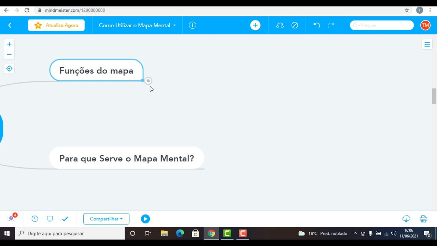Start slideshow with the monitor icon
Screen dimensions: 437x246
pyautogui.click(x=50, y=219)
